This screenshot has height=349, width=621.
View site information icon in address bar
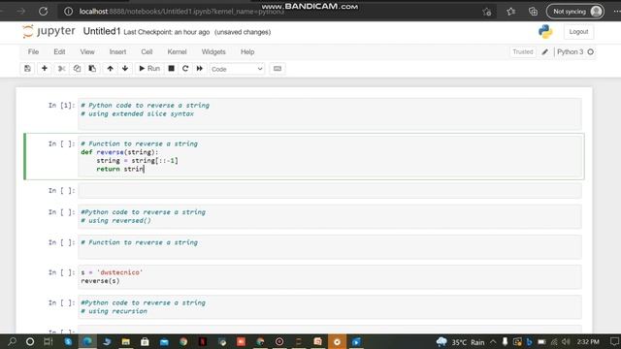click(69, 12)
